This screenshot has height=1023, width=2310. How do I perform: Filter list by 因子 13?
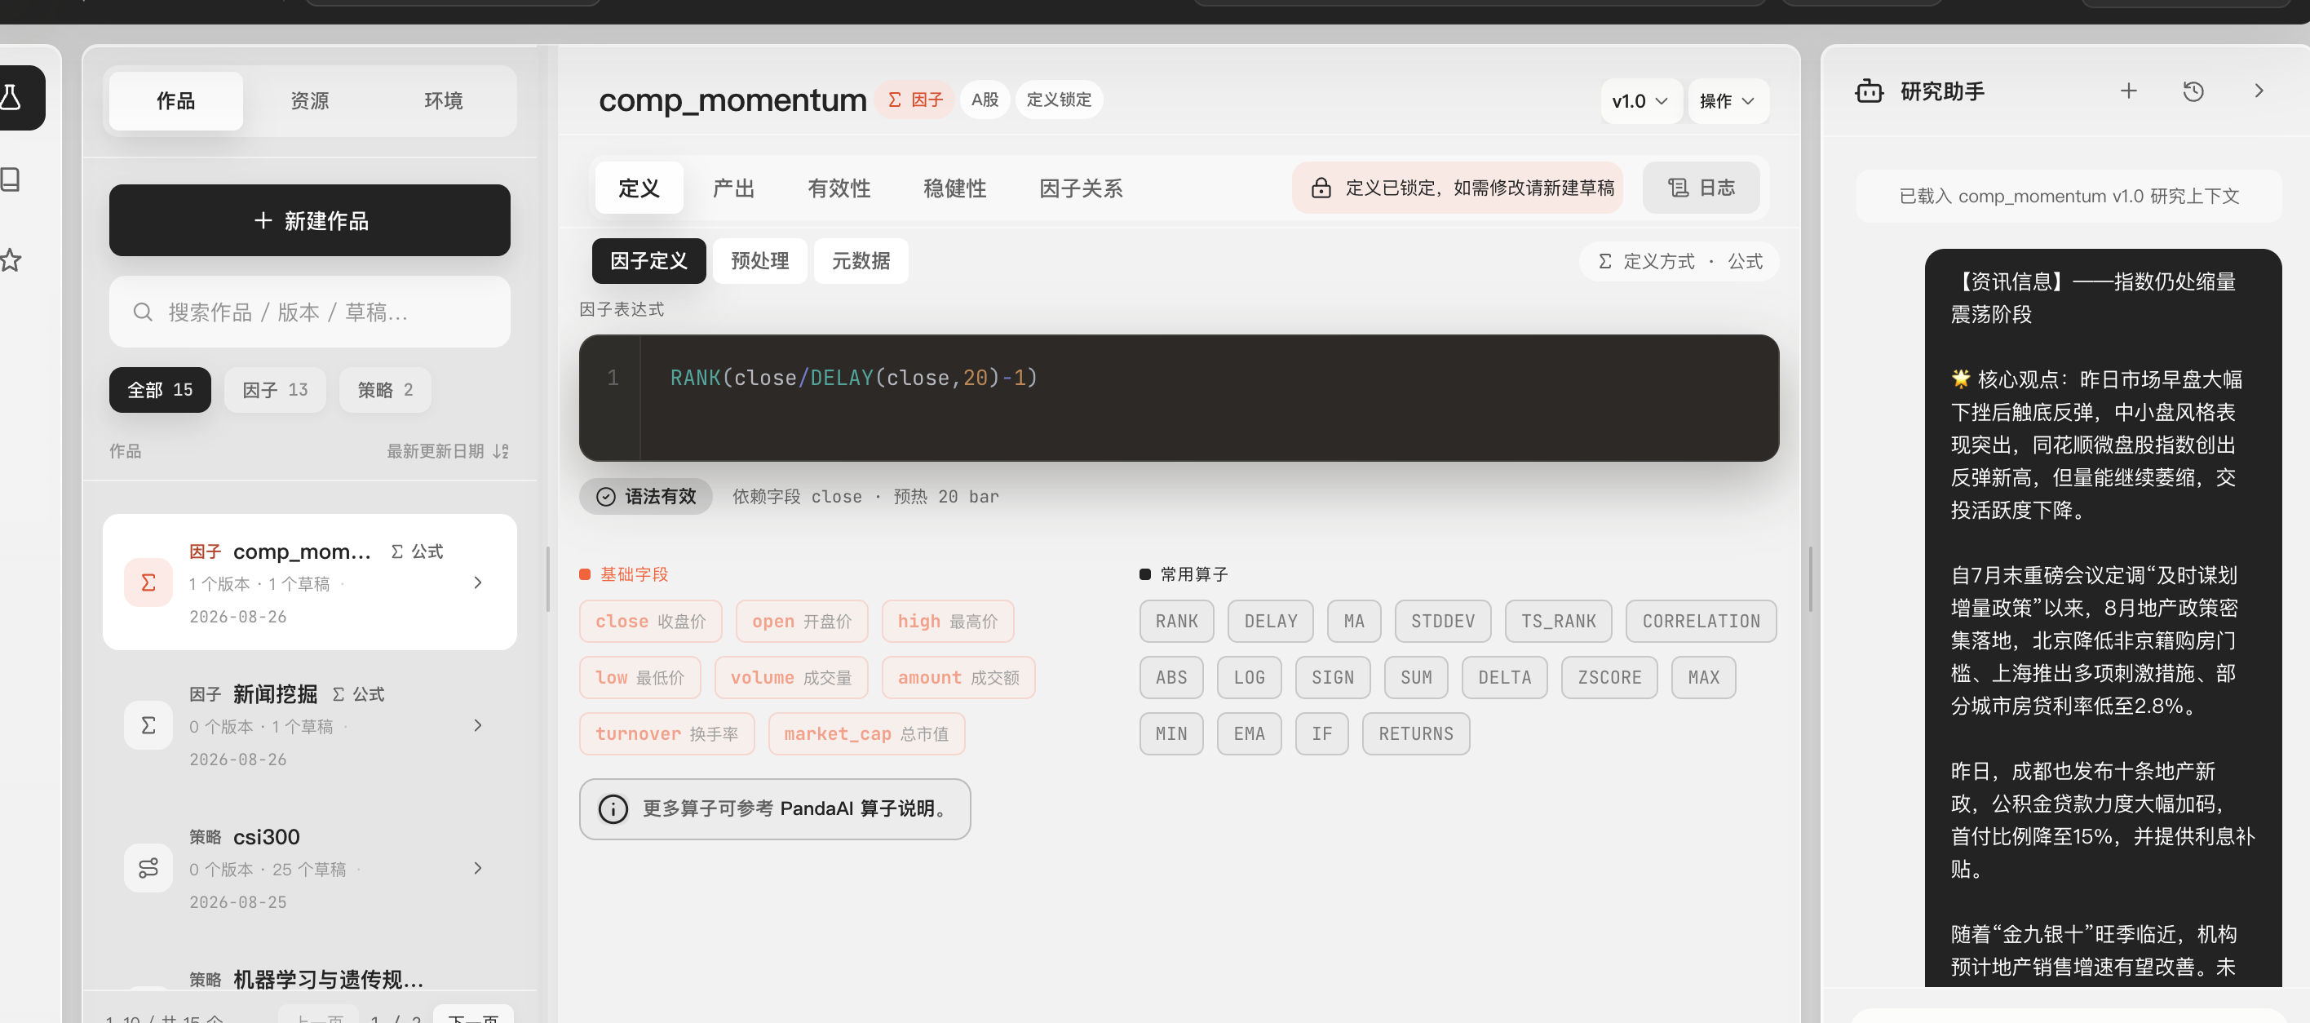point(274,390)
